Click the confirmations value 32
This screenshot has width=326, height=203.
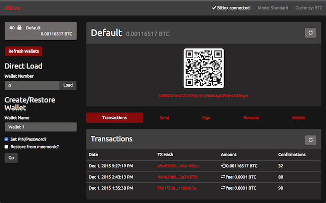(281, 166)
